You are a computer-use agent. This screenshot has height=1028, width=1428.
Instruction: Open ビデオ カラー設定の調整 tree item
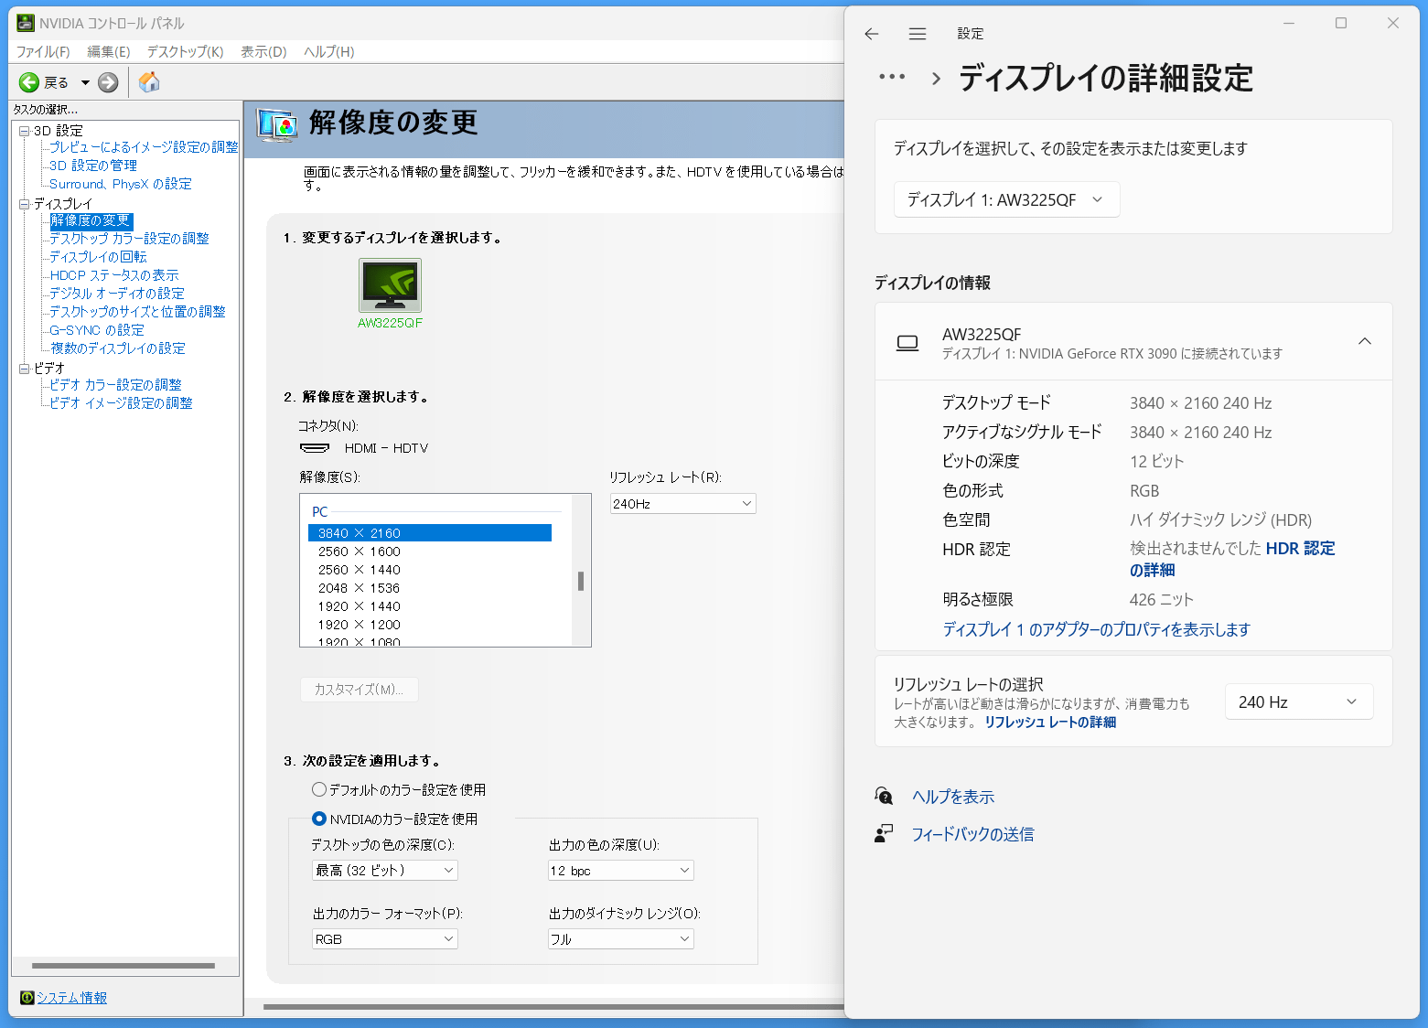tap(115, 385)
